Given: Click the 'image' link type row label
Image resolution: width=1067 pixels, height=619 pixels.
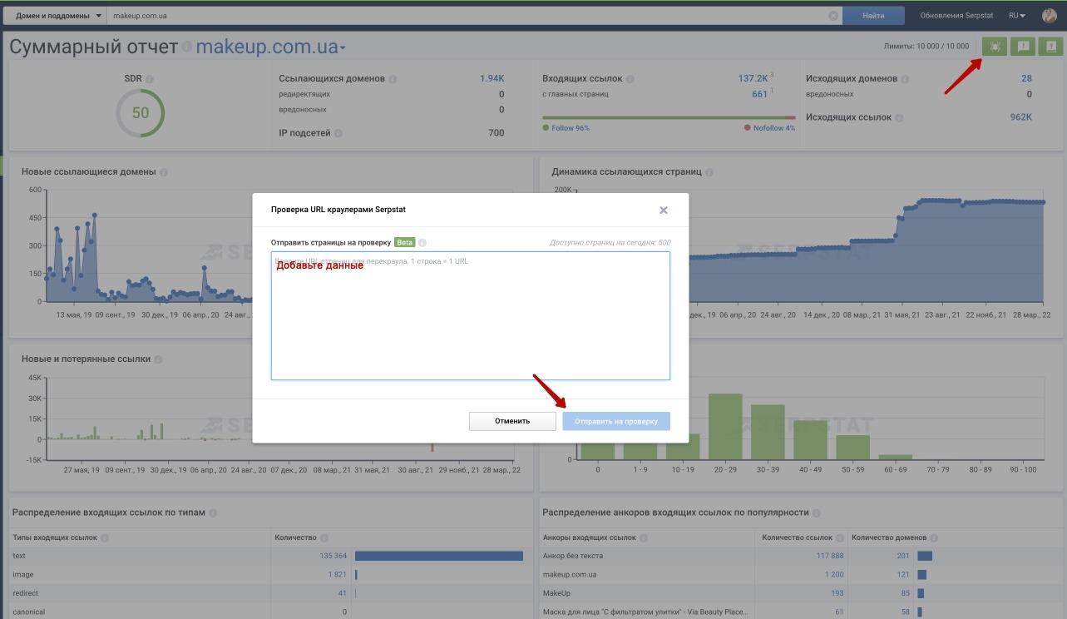Looking at the screenshot, I should [x=23, y=575].
